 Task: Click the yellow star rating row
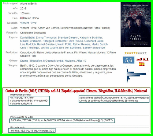click(x=136, y=53)
